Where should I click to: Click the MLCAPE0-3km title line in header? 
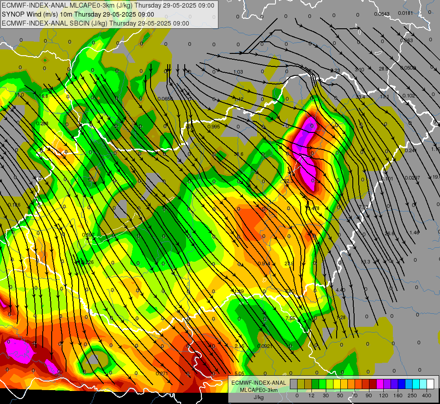point(108,5)
